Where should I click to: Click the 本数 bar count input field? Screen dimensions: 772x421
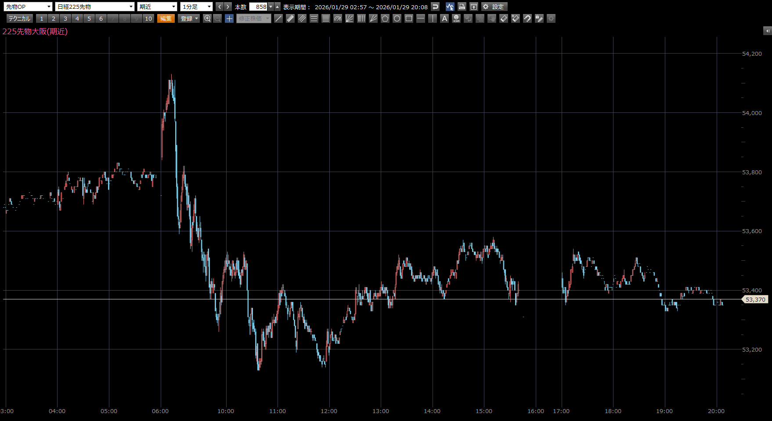pos(258,7)
